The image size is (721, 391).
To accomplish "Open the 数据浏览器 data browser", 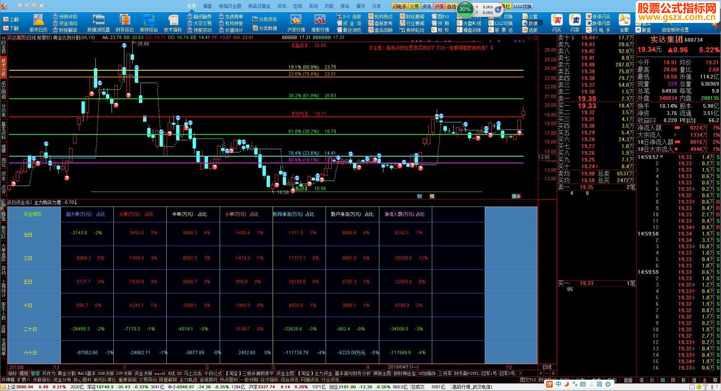I will tap(99, 23).
